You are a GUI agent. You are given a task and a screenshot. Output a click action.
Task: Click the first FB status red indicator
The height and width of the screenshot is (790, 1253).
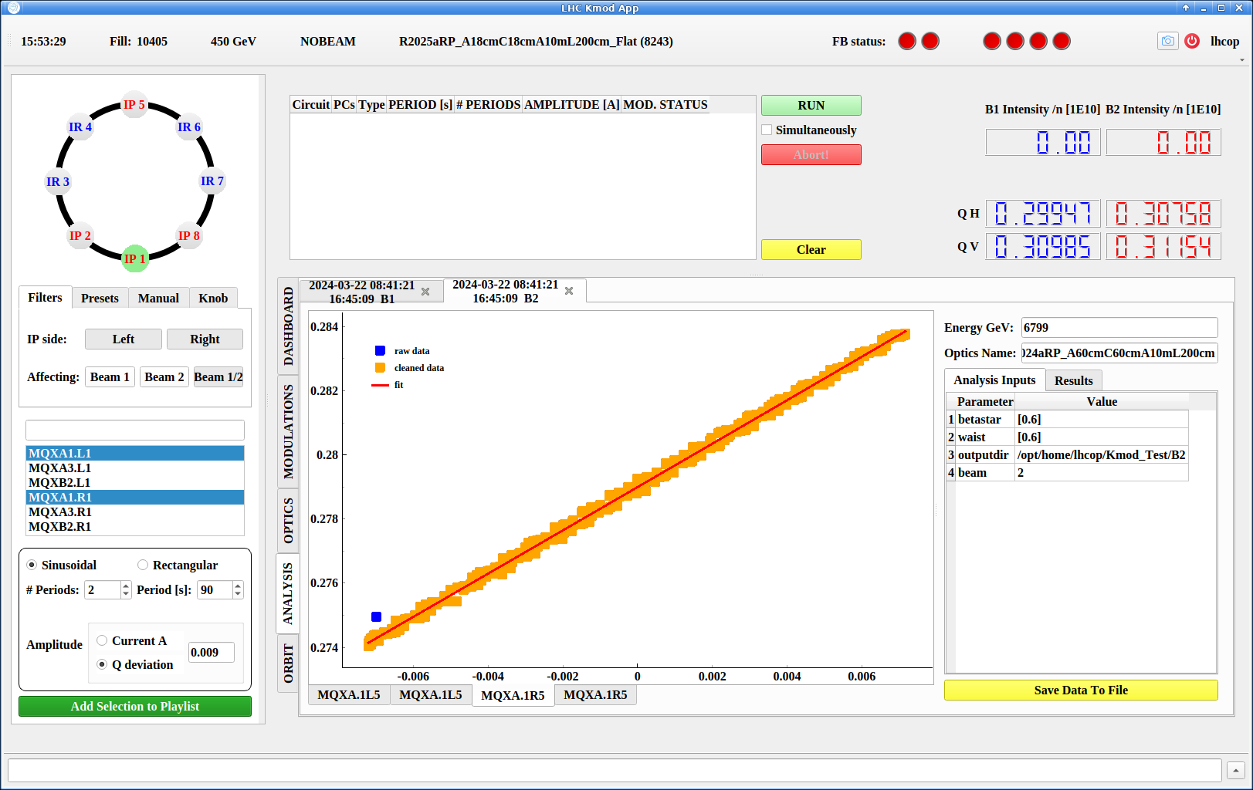point(907,41)
